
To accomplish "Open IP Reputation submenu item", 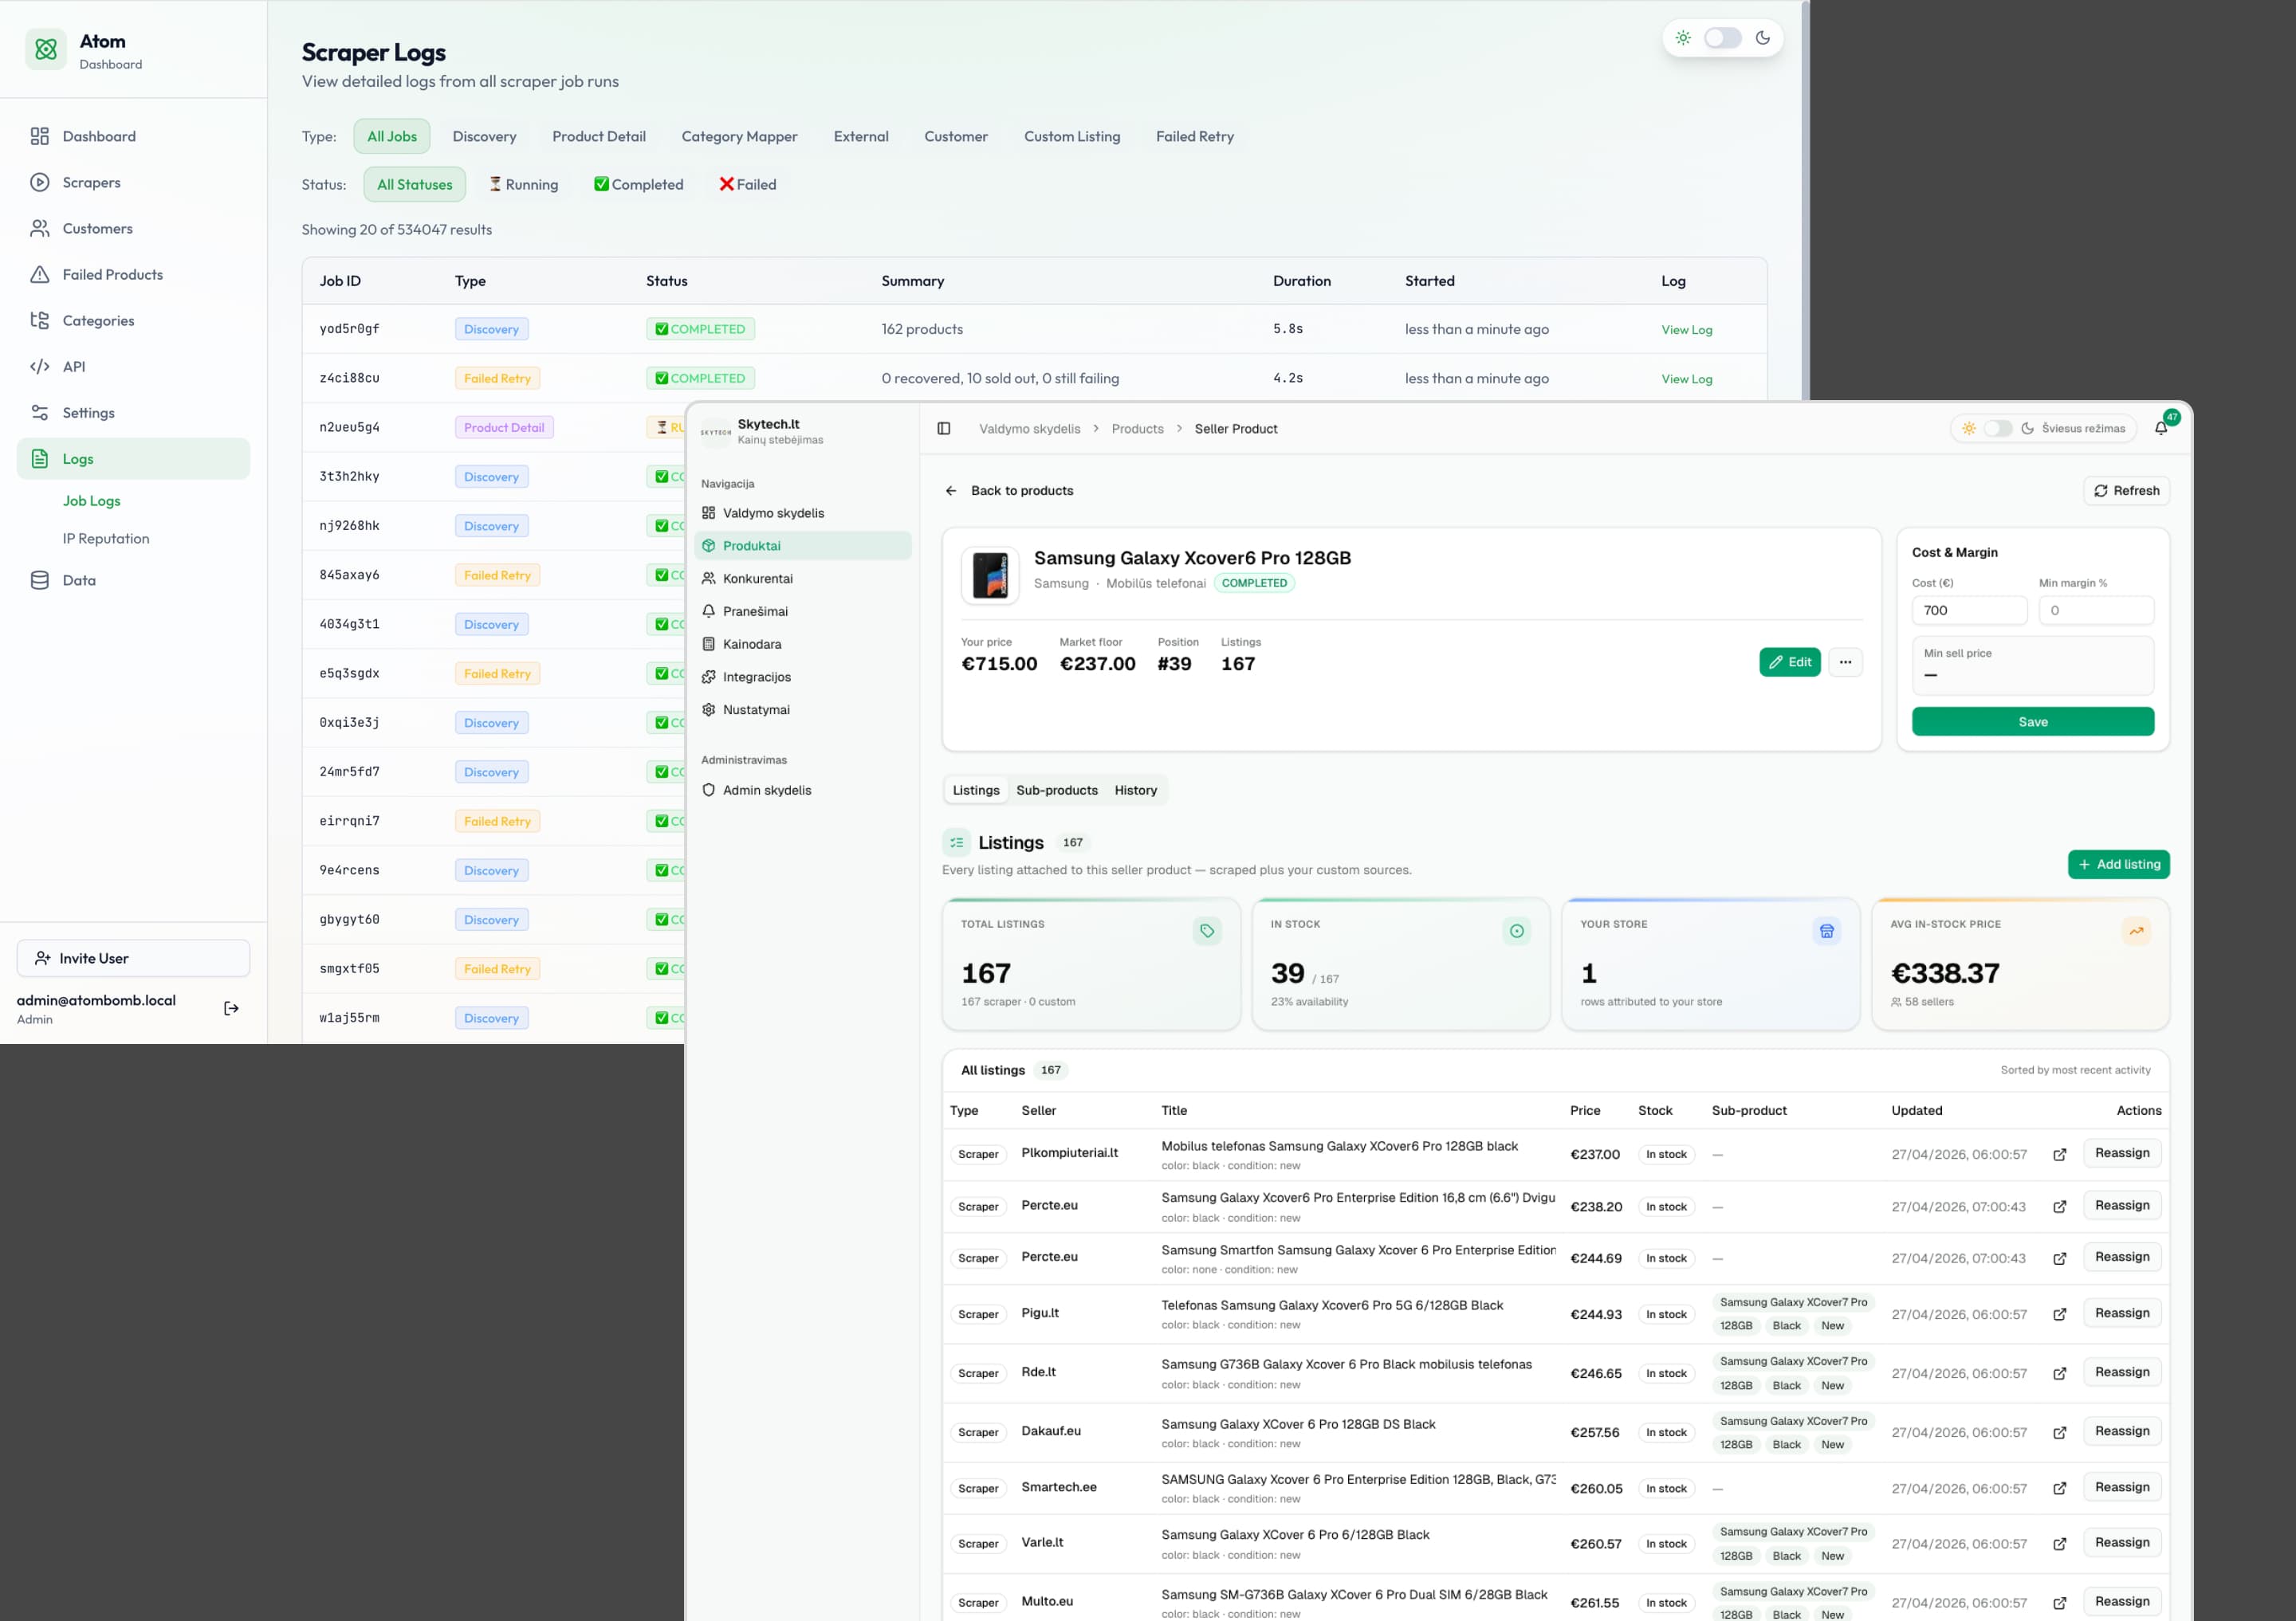I will tap(106, 539).
